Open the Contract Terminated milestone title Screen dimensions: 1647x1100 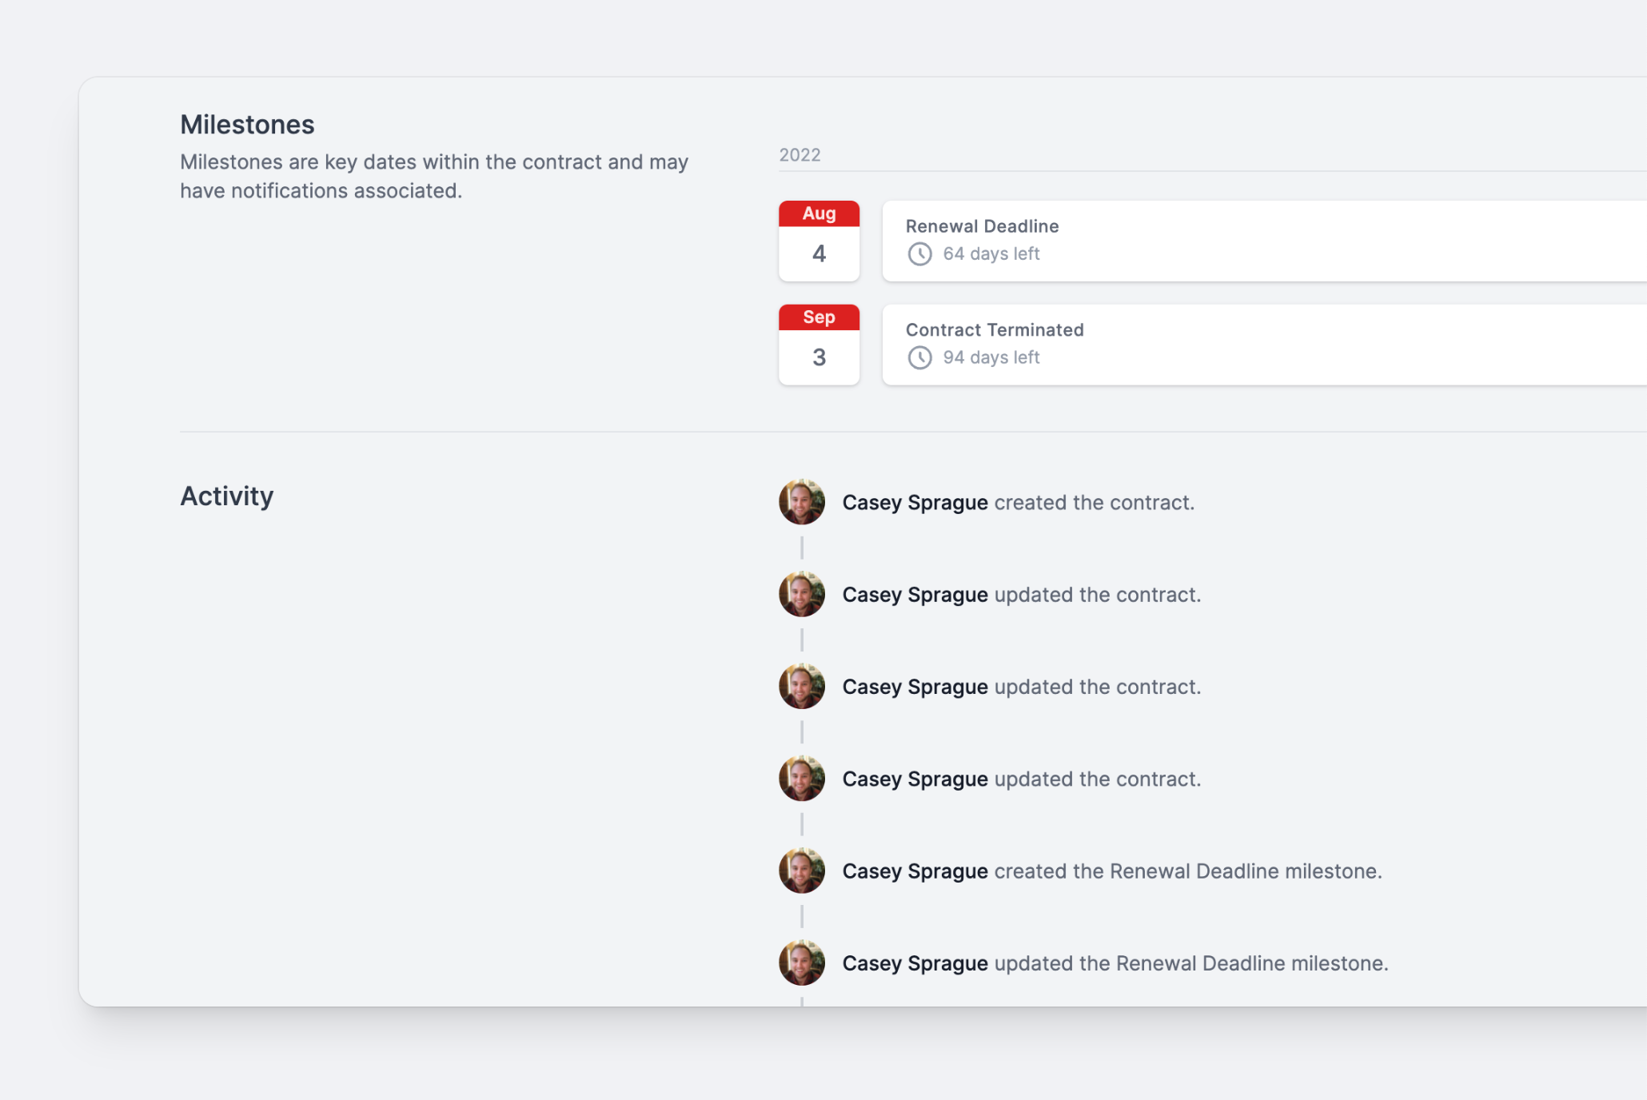[995, 330]
